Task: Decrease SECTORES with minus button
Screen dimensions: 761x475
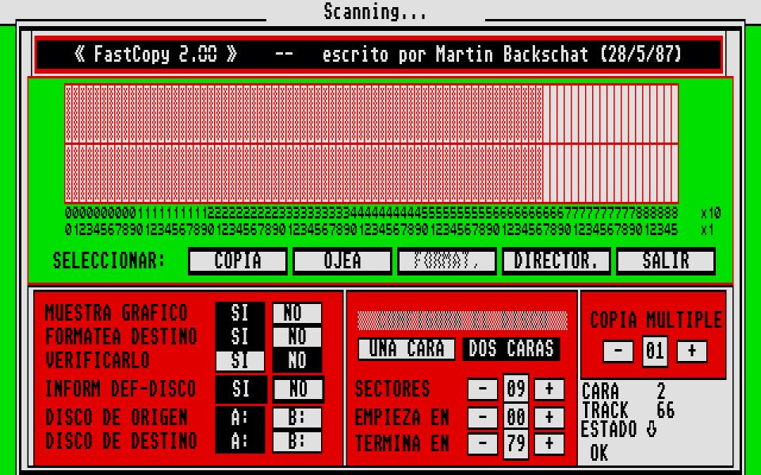Action: [x=483, y=389]
